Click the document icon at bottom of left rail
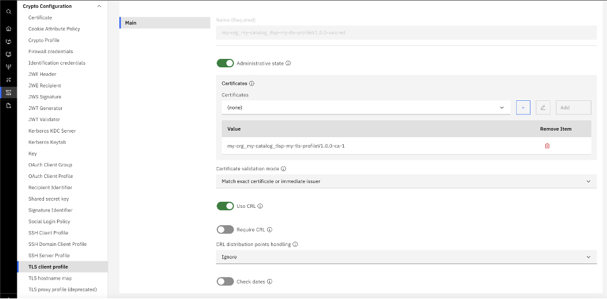This screenshot has width=607, height=299. (8, 105)
